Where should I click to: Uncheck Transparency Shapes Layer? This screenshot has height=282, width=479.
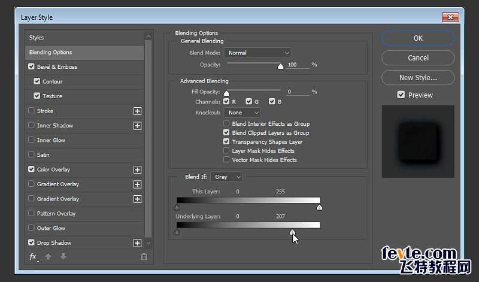(x=226, y=141)
